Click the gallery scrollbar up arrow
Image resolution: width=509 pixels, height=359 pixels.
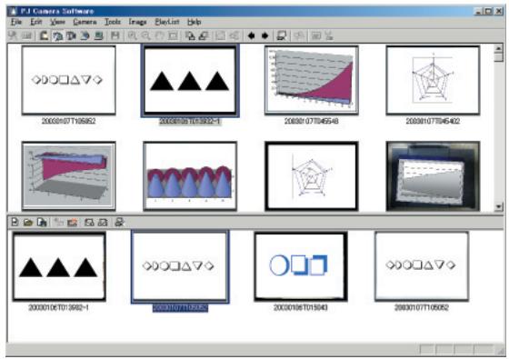point(499,48)
